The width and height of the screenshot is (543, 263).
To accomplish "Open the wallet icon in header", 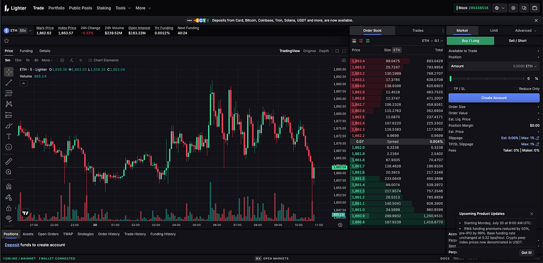I will pyautogui.click(x=535, y=7).
